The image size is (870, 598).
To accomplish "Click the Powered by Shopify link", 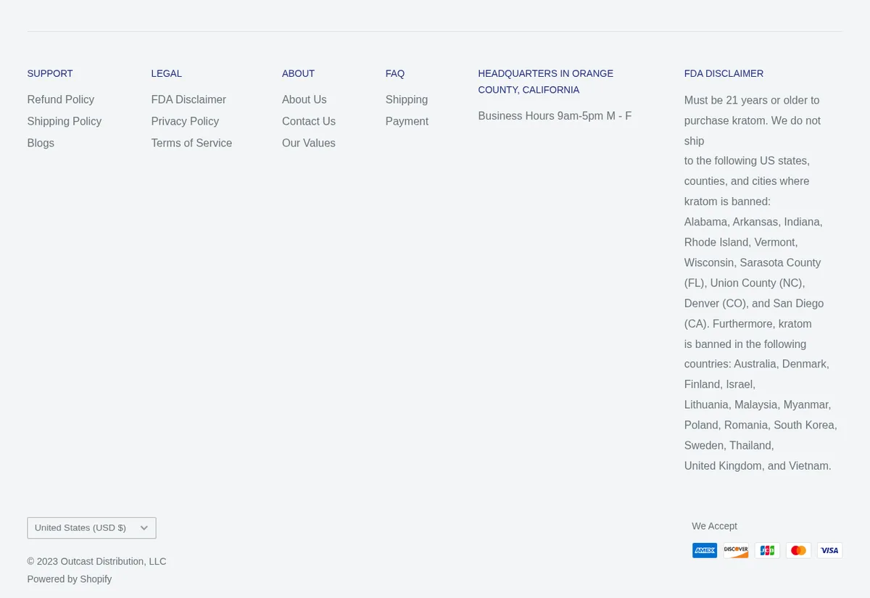I will [x=70, y=579].
